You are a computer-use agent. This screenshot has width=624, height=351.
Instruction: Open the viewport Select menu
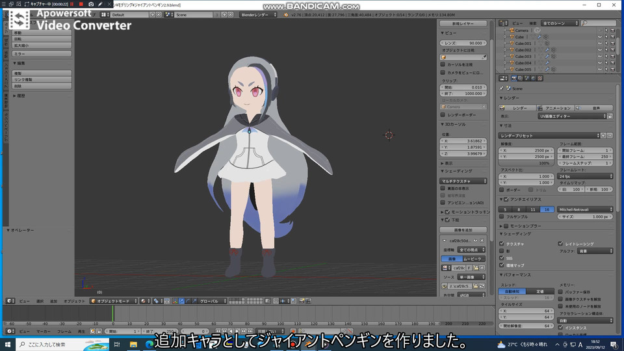40,301
